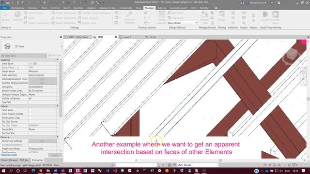The image size is (310, 174).
Task: Open the Project Location coordinates dropdown
Action: (147, 18)
